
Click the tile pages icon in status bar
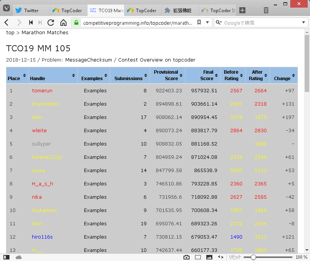(x=198, y=257)
